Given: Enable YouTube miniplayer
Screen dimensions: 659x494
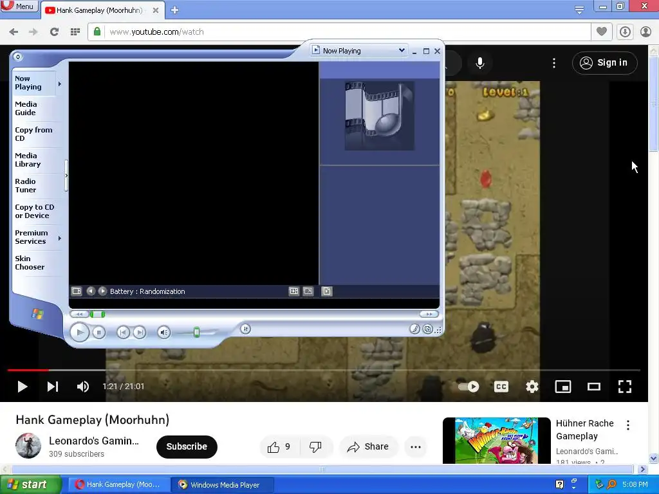Looking at the screenshot, I should pos(562,387).
